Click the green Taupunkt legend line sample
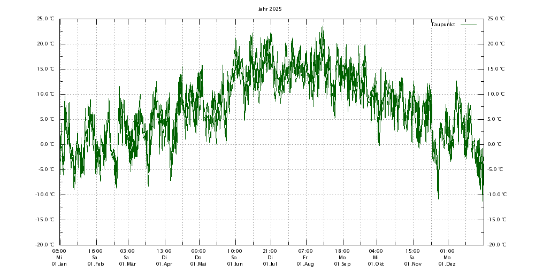The width and height of the screenshot is (543, 271). 468,25
